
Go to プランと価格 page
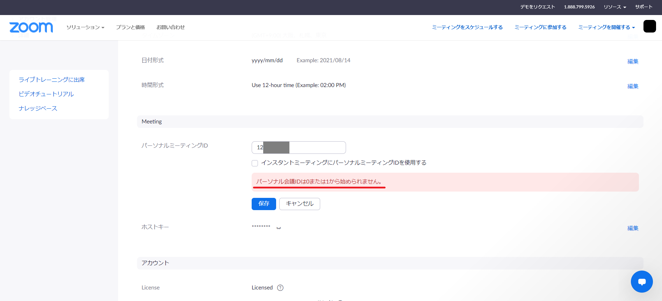pyautogui.click(x=130, y=27)
